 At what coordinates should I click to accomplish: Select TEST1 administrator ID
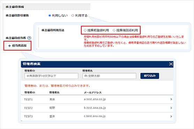click(28, 99)
